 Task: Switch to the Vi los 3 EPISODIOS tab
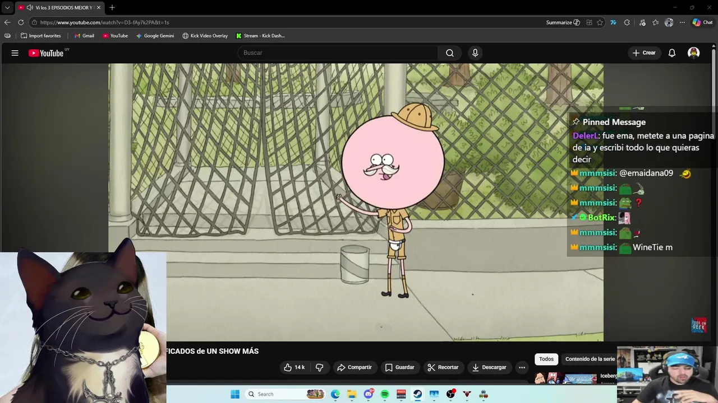60,8
